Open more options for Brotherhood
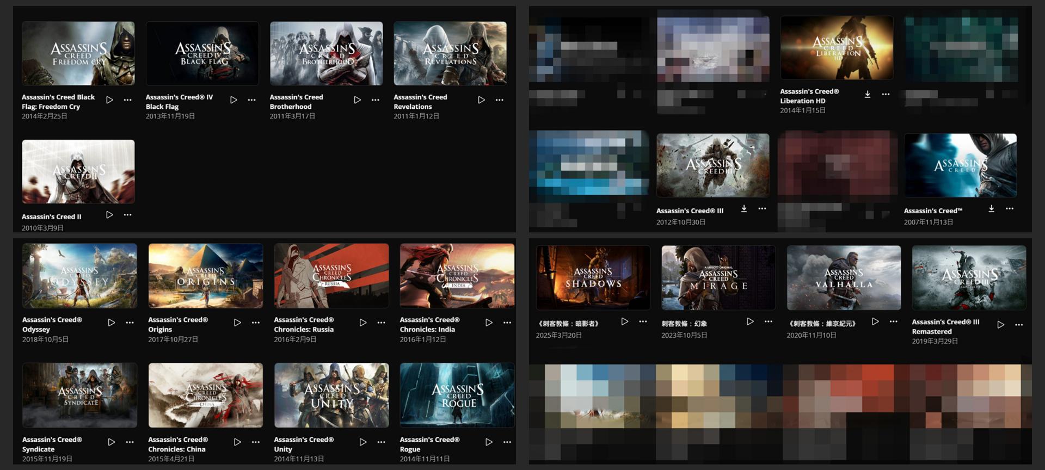 (x=376, y=100)
